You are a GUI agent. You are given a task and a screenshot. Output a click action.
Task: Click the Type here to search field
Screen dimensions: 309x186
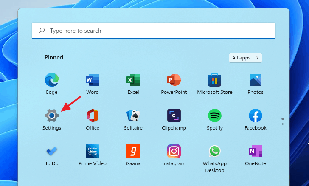pyautogui.click(x=154, y=31)
